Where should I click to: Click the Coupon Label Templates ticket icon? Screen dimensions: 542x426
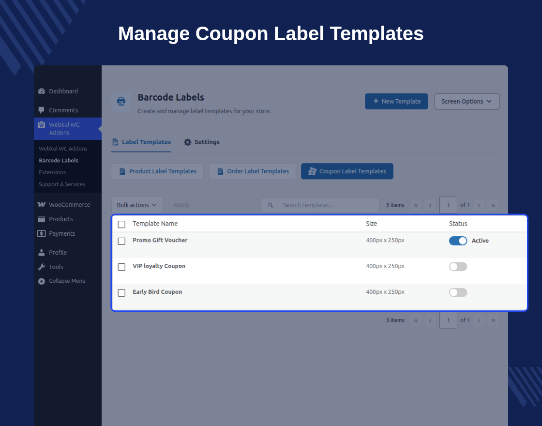click(x=312, y=171)
